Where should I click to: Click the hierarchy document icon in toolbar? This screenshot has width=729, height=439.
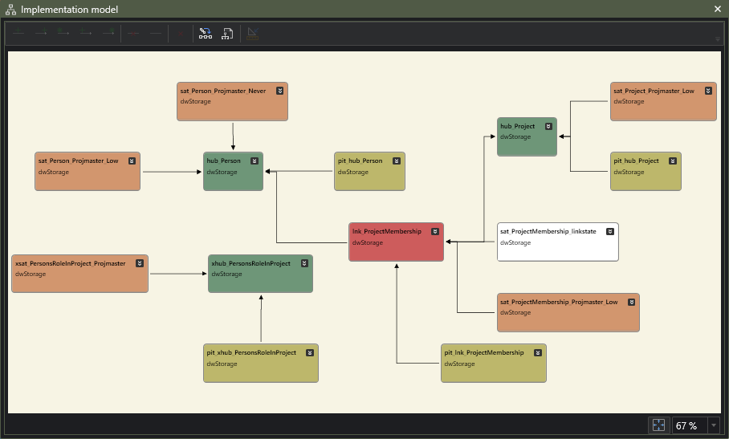(228, 34)
